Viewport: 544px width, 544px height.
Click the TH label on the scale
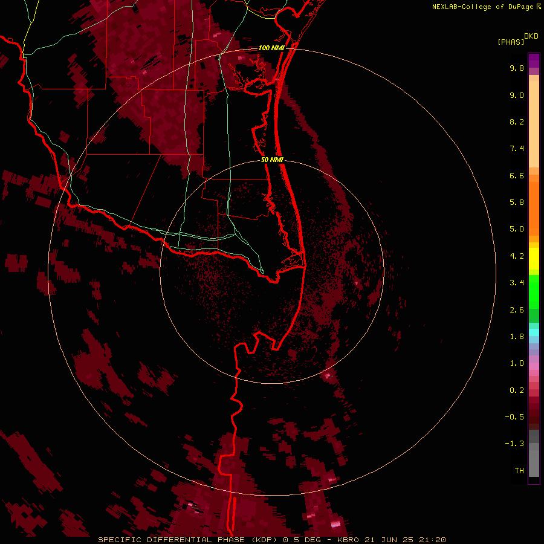(519, 471)
